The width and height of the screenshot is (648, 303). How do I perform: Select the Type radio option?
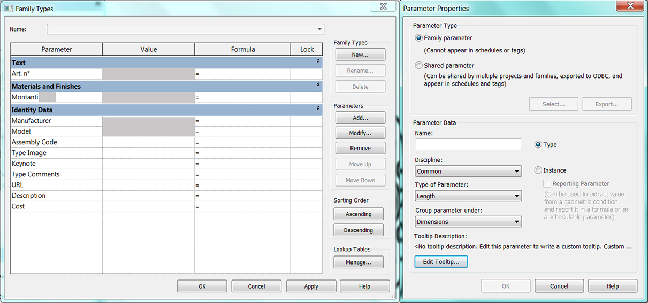tap(538, 145)
